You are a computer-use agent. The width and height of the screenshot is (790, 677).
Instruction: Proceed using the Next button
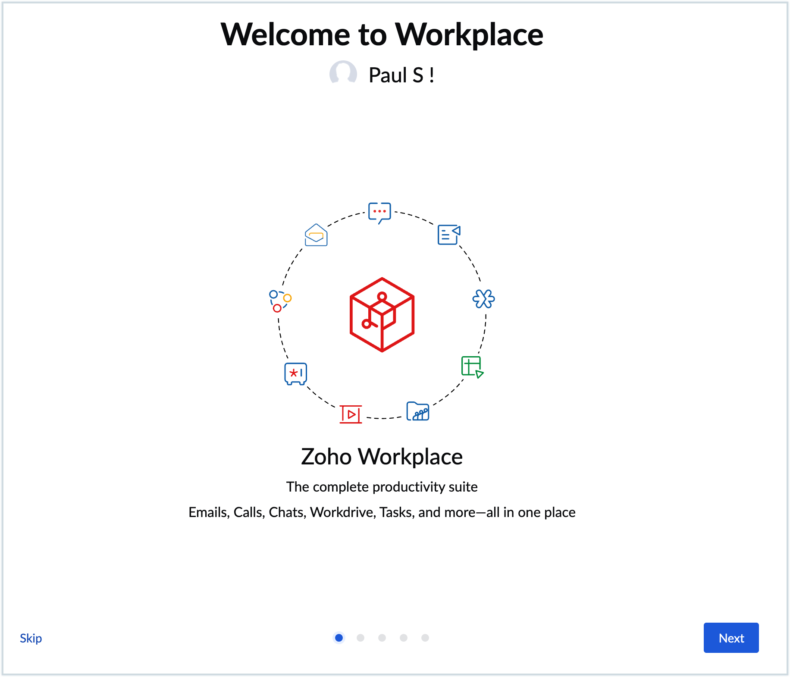click(731, 638)
